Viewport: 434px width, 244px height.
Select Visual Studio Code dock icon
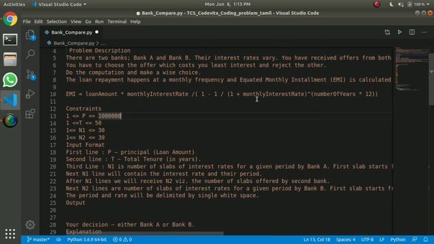(x=10, y=100)
